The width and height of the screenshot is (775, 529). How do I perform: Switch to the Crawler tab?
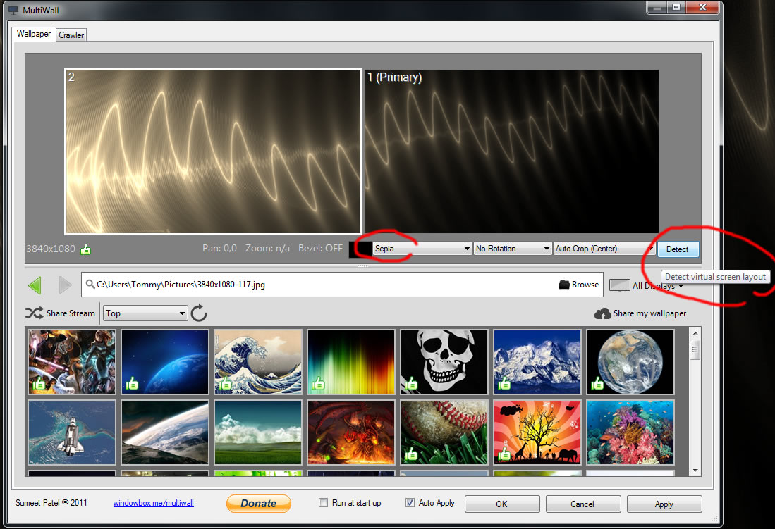click(71, 35)
